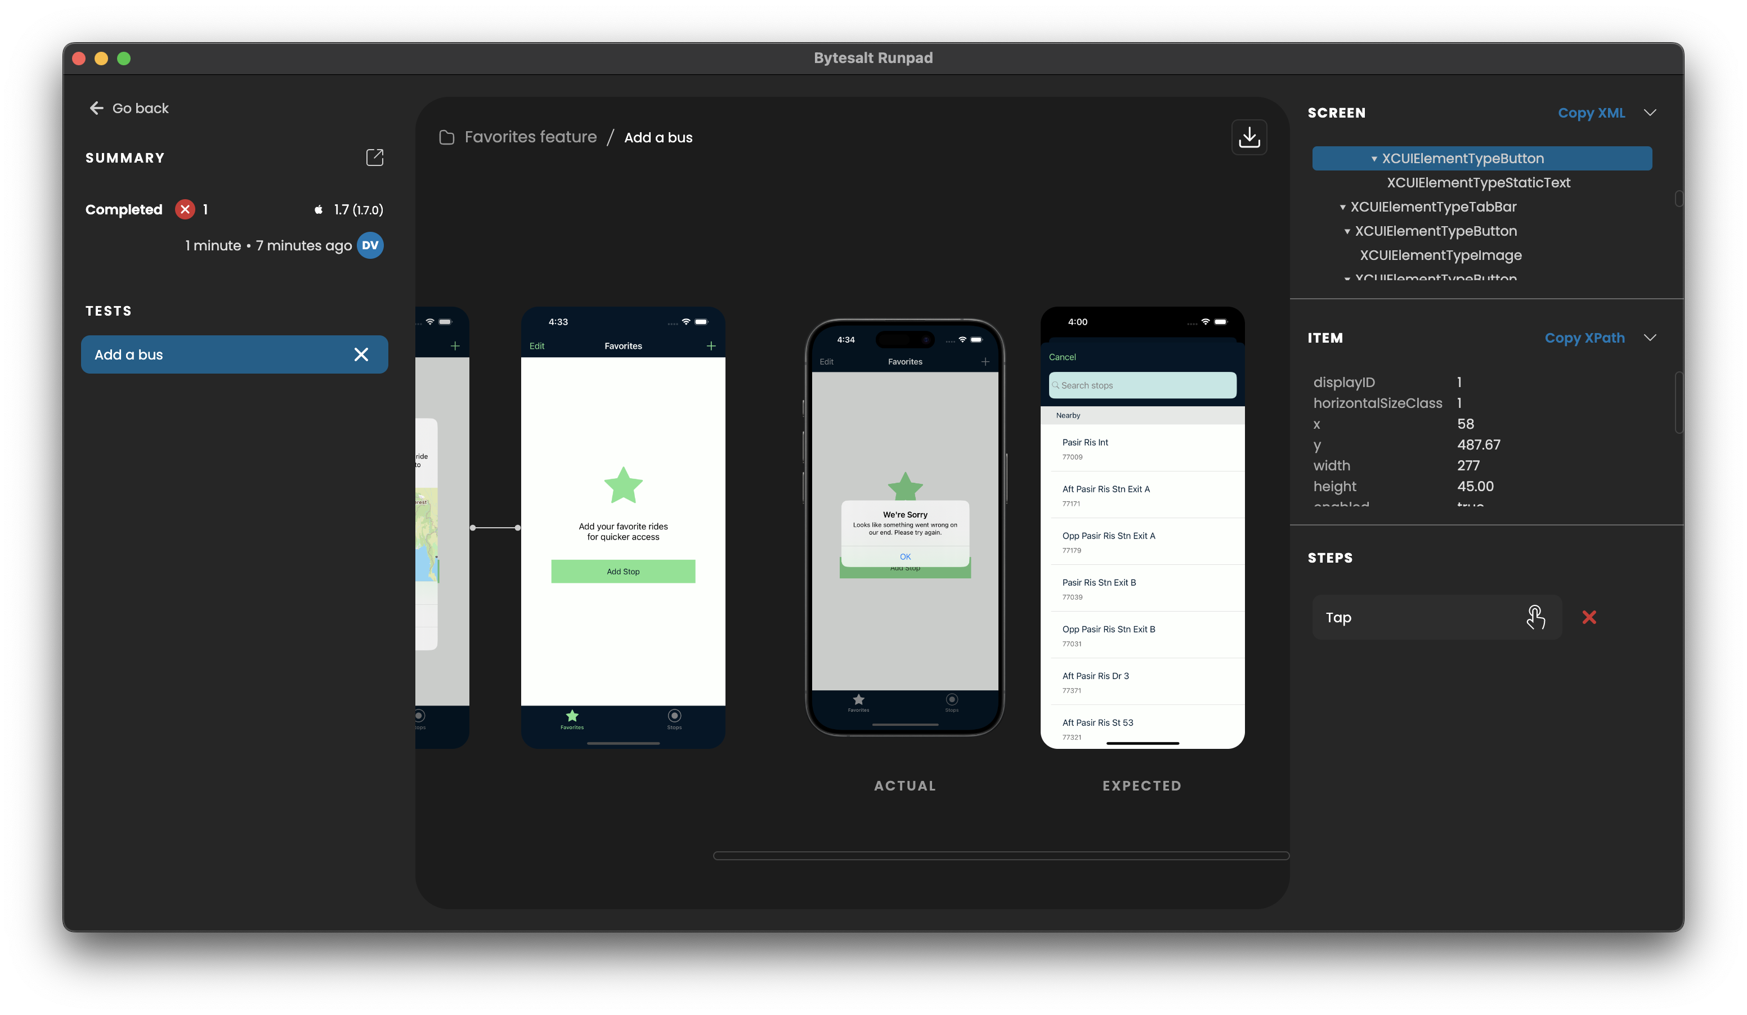Collapse the ITEM panel chevron
The width and height of the screenshot is (1747, 1015).
coord(1650,338)
